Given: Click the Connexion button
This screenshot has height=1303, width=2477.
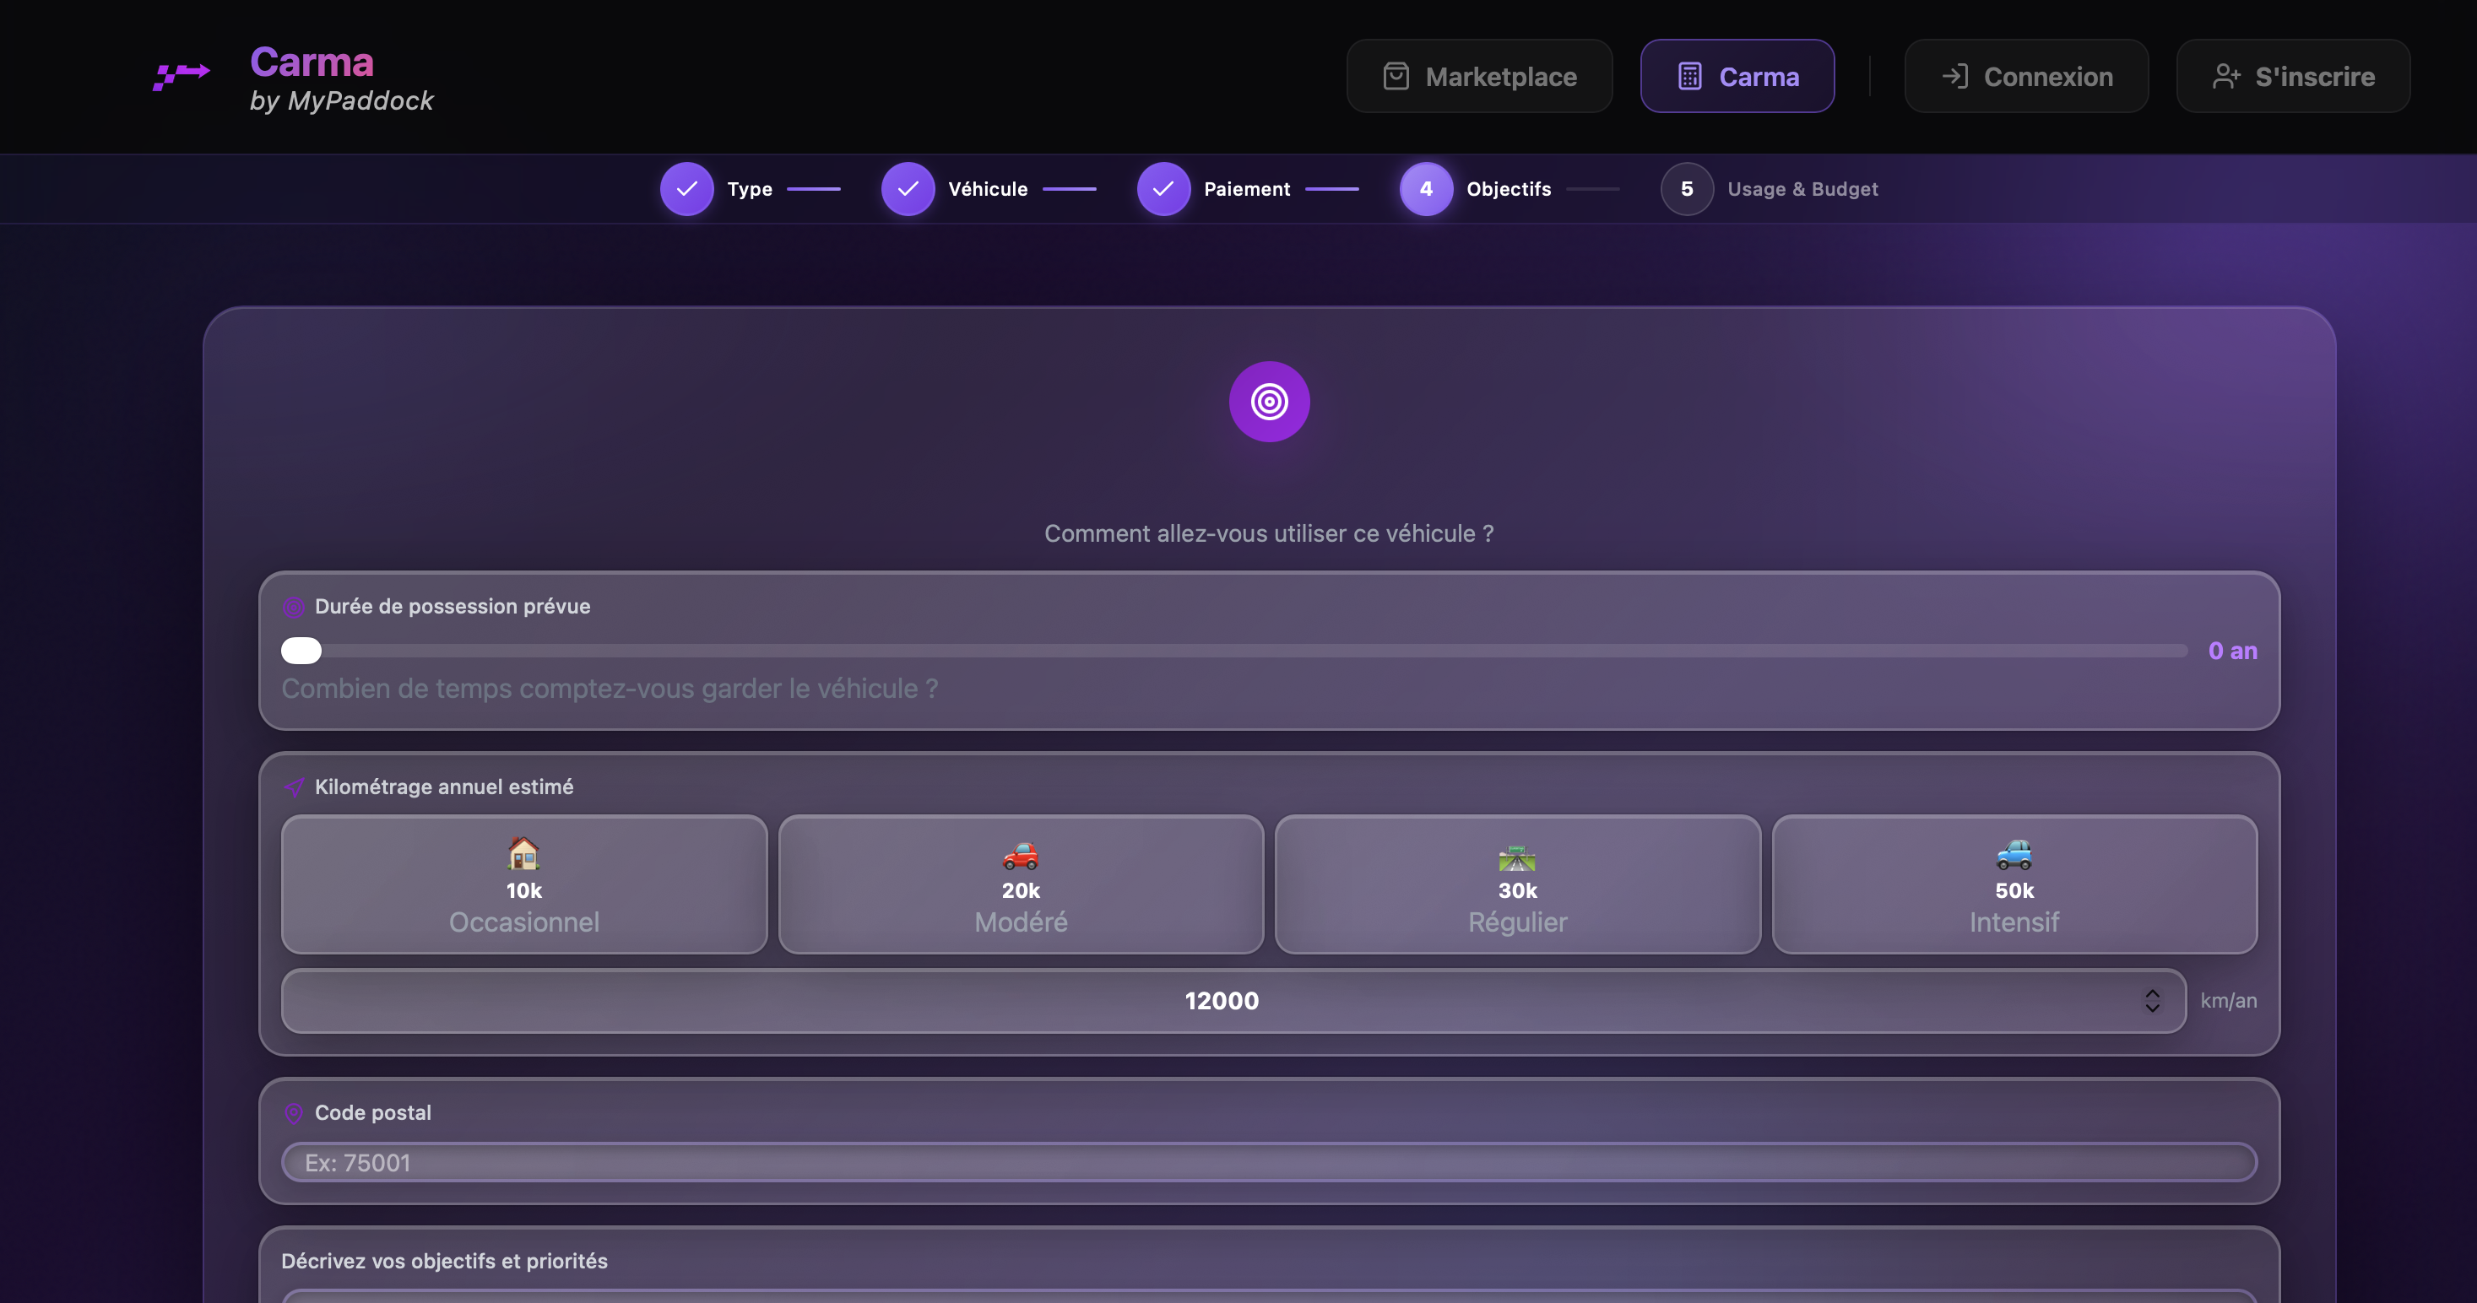Looking at the screenshot, I should point(2026,76).
